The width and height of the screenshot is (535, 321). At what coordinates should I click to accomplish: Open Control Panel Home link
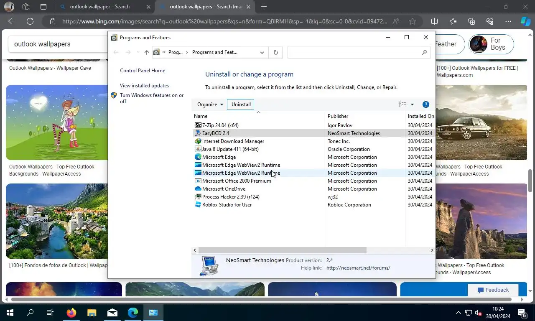point(143,71)
